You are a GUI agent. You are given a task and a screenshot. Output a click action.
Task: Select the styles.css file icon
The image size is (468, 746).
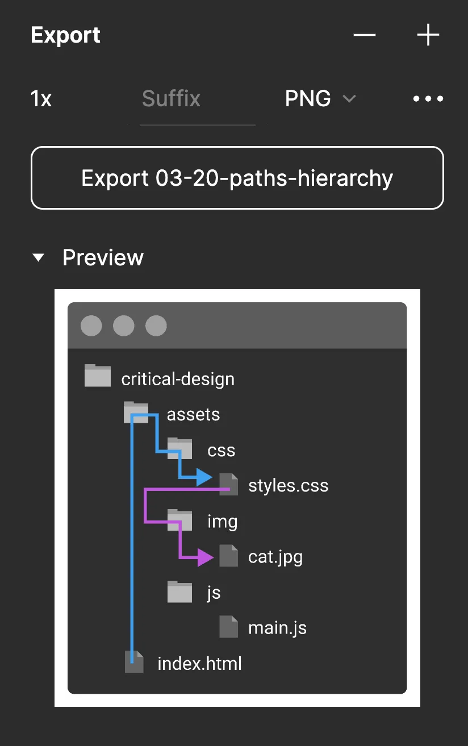[x=229, y=484]
